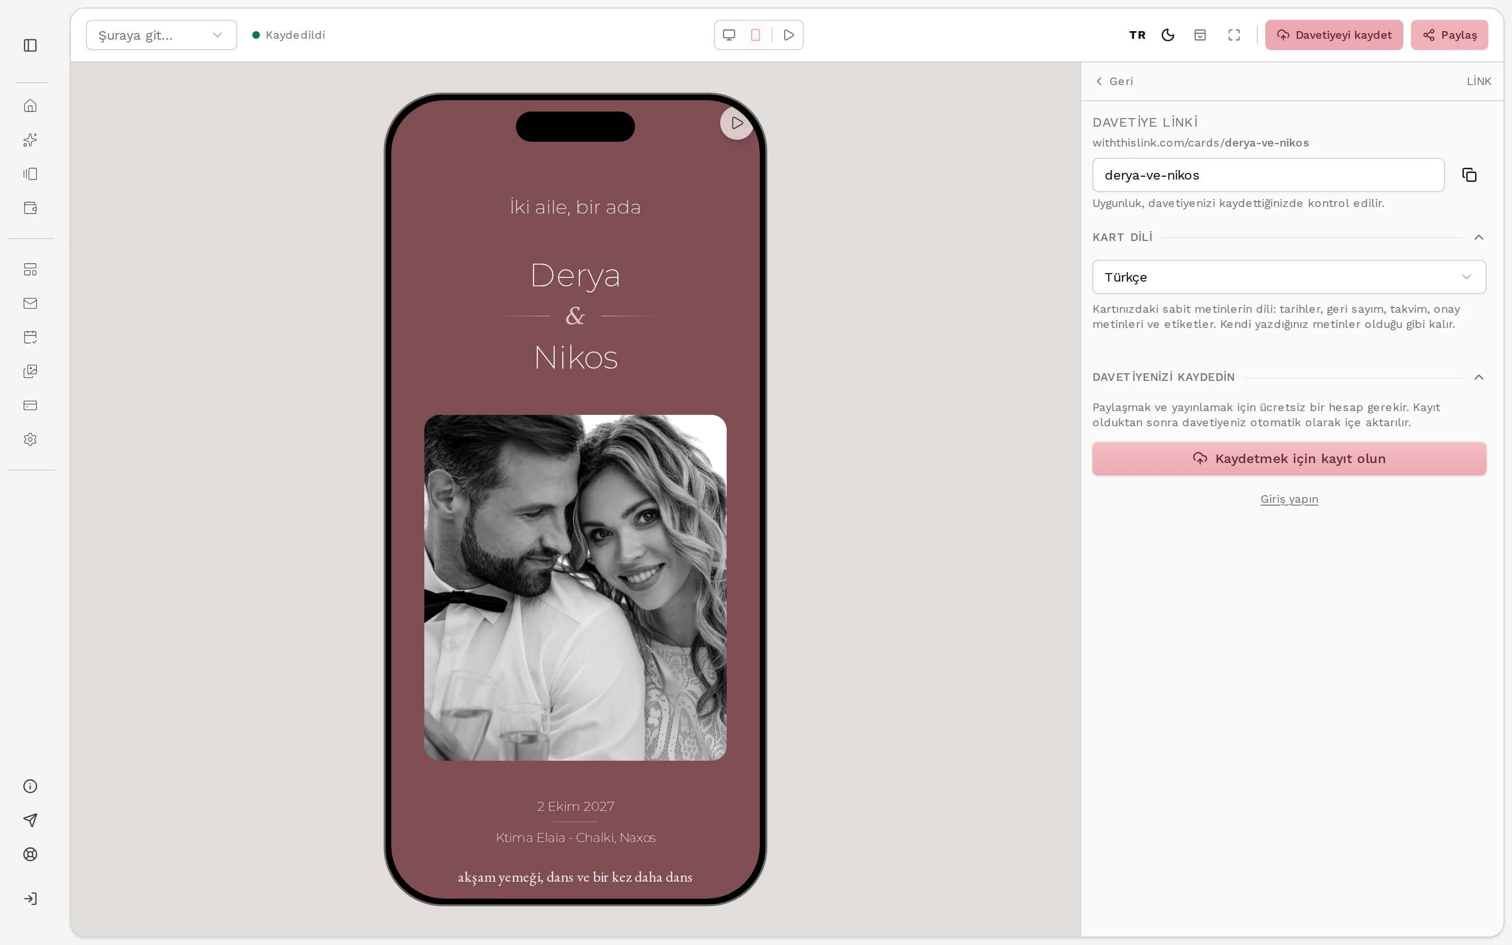Toggle the sidebar panel icon

(x=30, y=45)
